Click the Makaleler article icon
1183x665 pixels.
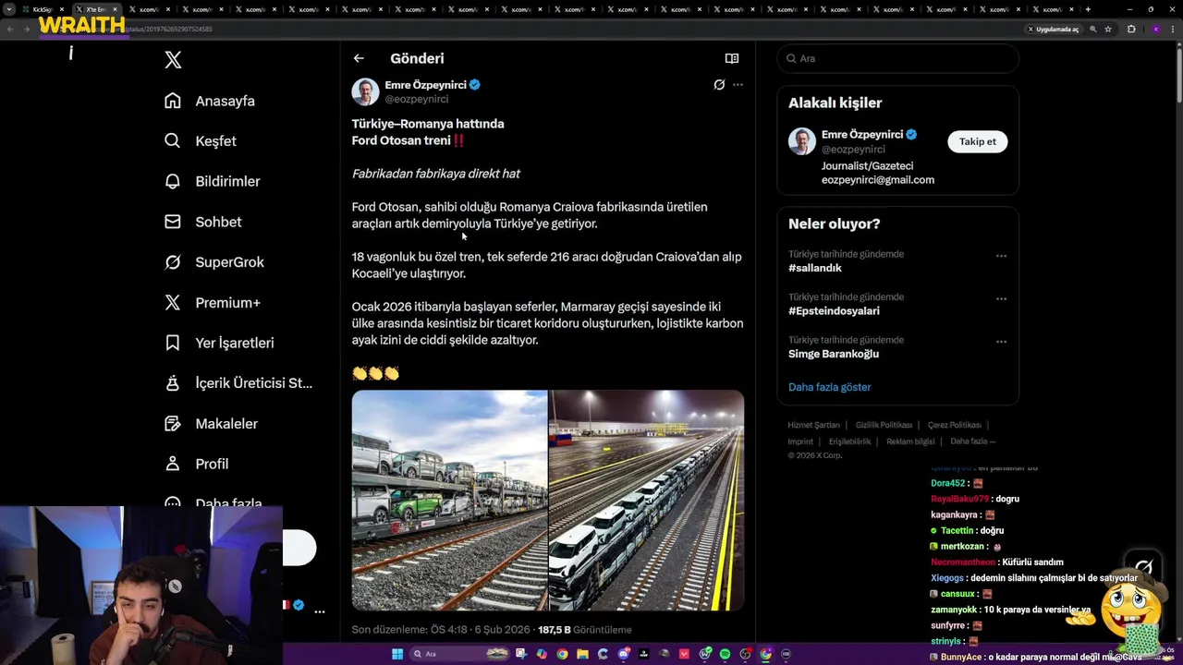[173, 424]
